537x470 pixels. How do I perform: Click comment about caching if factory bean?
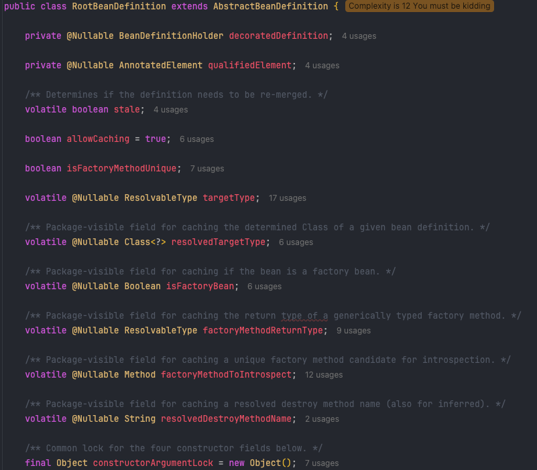point(211,272)
